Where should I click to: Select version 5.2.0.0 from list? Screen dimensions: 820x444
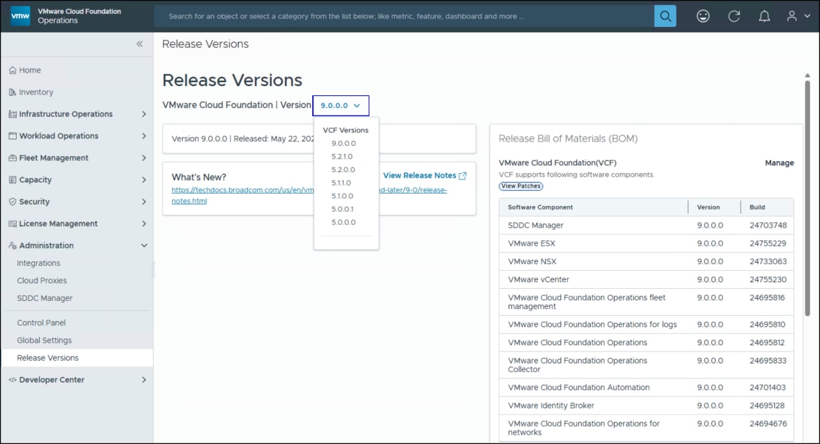click(343, 170)
